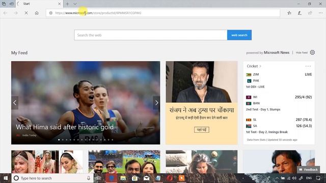Open Microsoft News link
The image size is (326, 183).
click(276, 53)
